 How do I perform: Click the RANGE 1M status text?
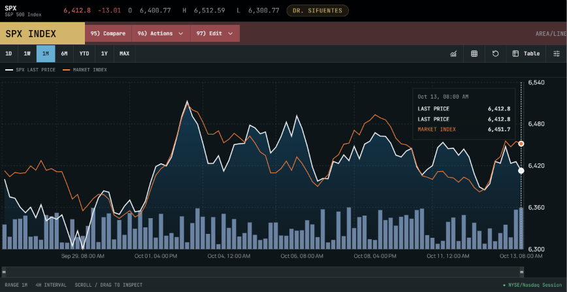(x=16, y=285)
